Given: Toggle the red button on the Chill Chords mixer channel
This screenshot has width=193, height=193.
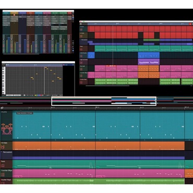Looking at the screenshot, I should 36,46.
